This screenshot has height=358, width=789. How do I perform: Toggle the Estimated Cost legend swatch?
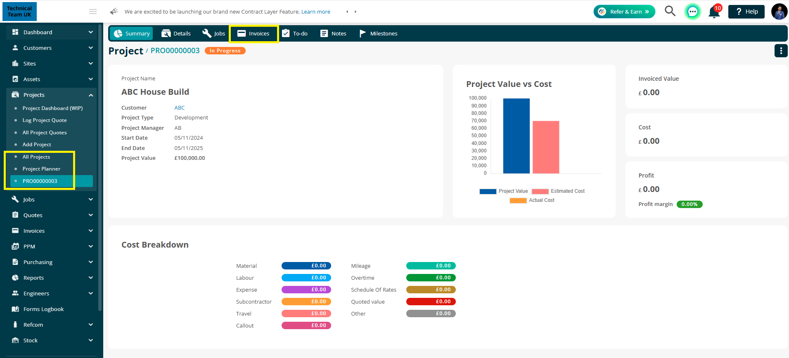pos(540,191)
